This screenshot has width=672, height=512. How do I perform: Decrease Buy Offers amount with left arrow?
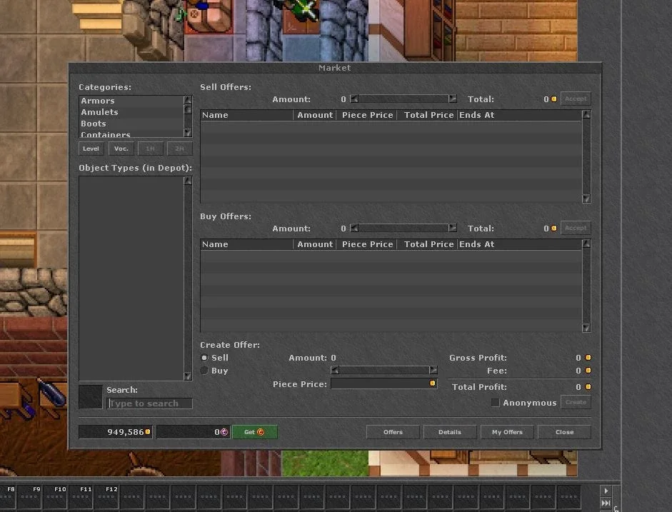point(354,228)
